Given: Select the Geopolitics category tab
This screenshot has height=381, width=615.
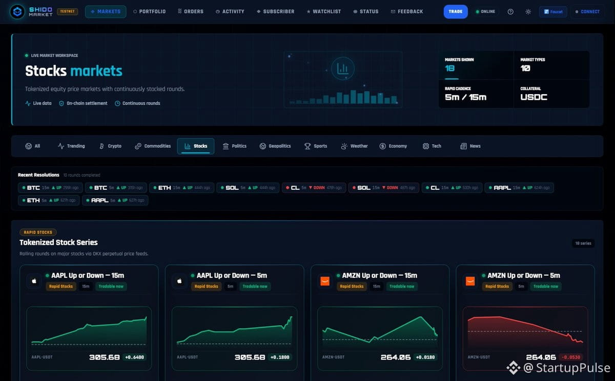Looking at the screenshot, I should [275, 146].
